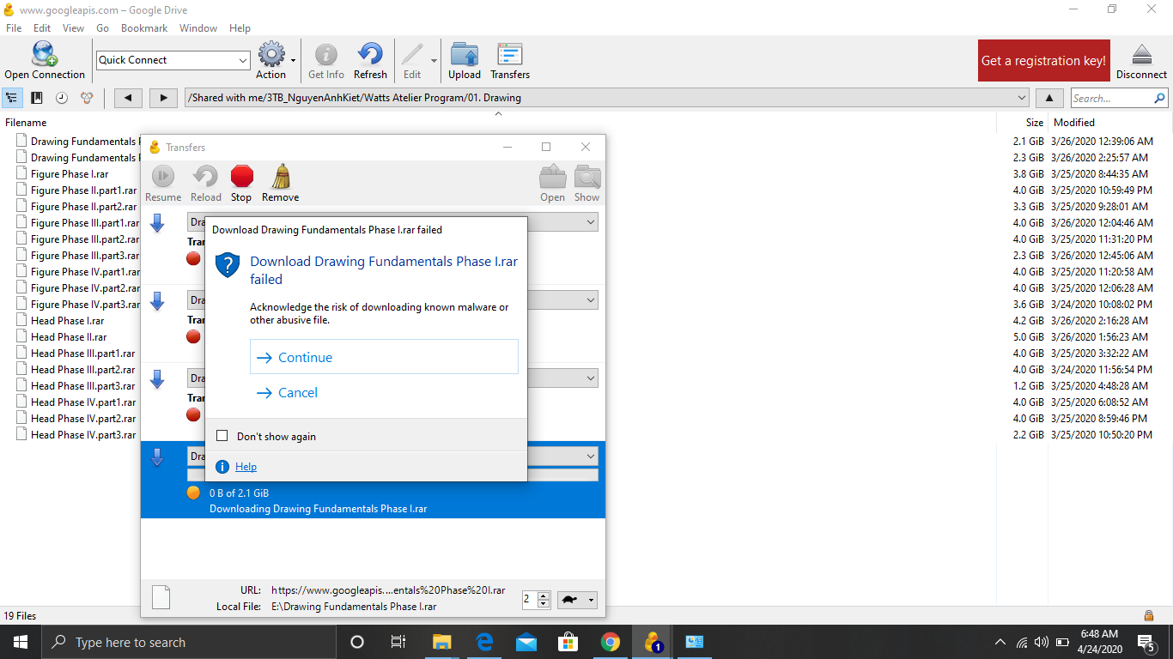The height and width of the screenshot is (659, 1173).
Task: Open the Transfers window icon
Action: [x=510, y=54]
